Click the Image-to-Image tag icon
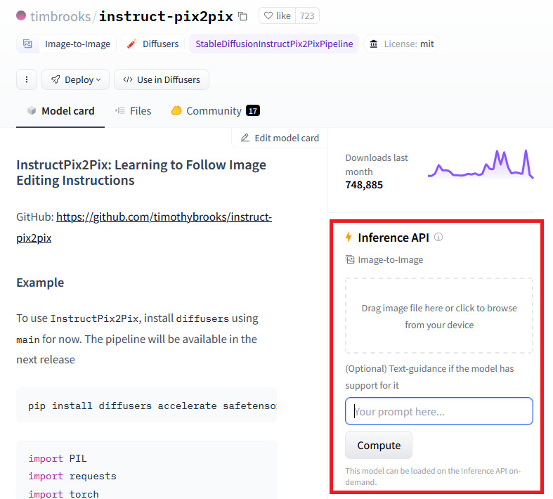This screenshot has width=553, height=499. click(x=27, y=44)
